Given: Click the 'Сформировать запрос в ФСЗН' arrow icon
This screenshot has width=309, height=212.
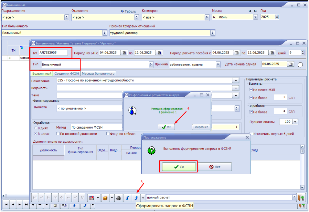Looking at the screenshot, I should pos(136,198).
